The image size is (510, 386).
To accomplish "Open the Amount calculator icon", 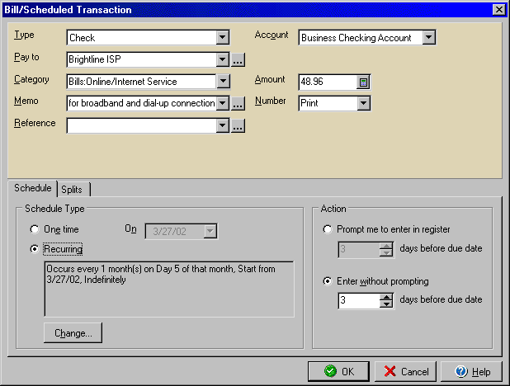I will pyautogui.click(x=363, y=82).
